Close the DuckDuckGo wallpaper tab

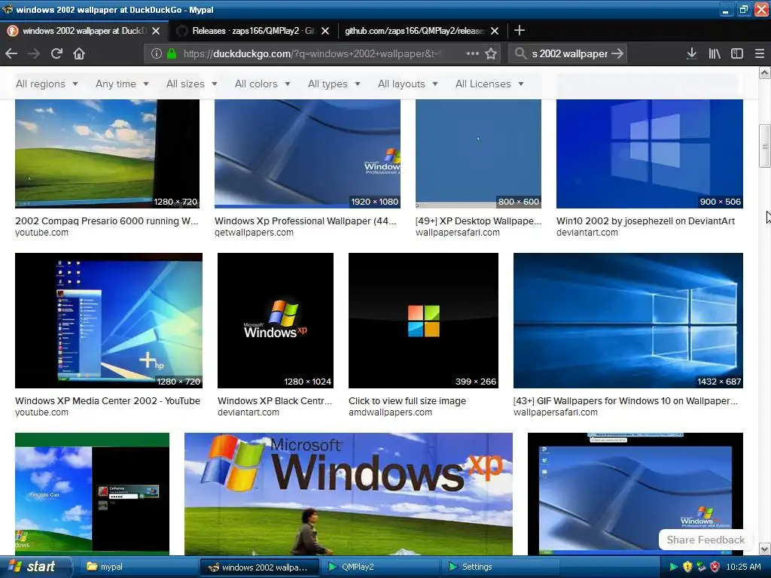pos(156,30)
